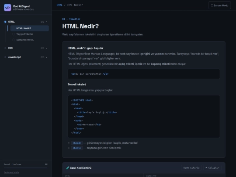Mark the Yaygın Etiketler lesson circle
Screen dimensions: 236x177
pos(14,34)
